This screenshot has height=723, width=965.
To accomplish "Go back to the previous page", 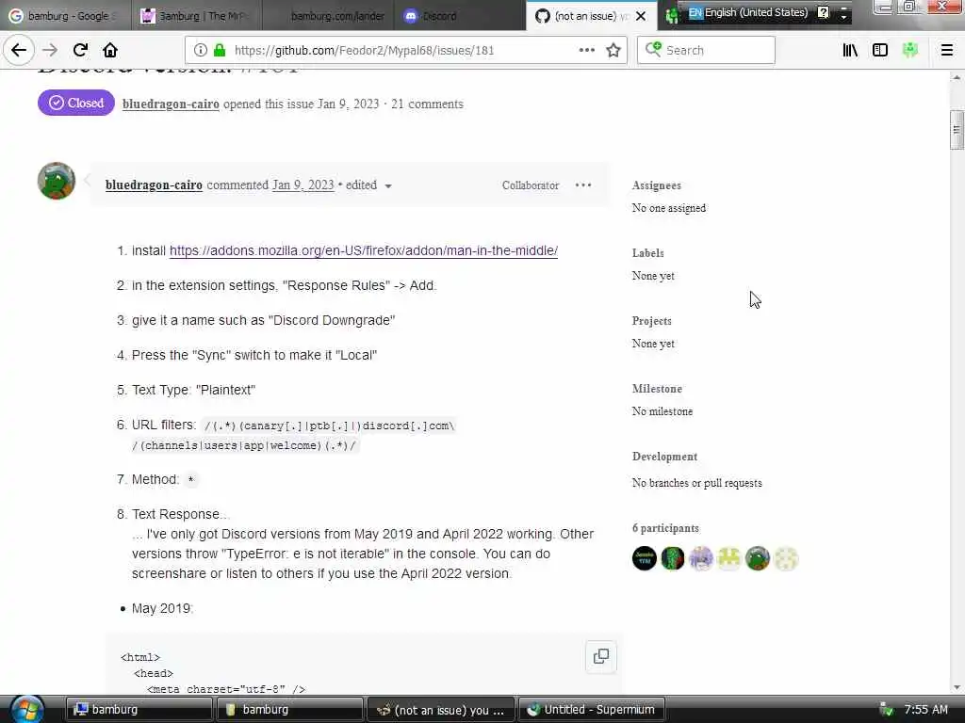I will click(19, 51).
